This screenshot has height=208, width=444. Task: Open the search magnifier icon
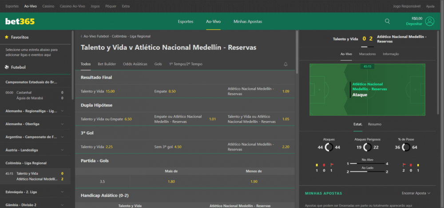tap(387, 21)
